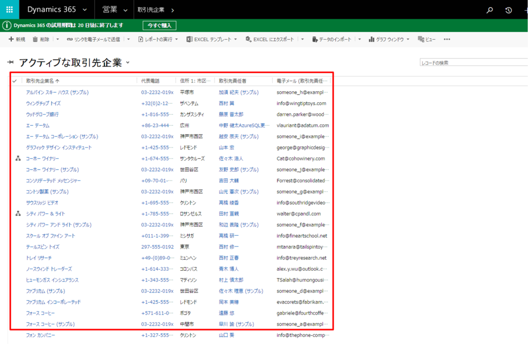Open account ファブリカム インコーポレーテッド
528x344 pixels.
pyautogui.click(x=53, y=302)
